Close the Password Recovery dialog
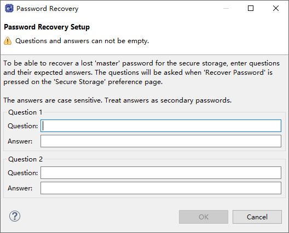289x233 pixels. (x=276, y=8)
